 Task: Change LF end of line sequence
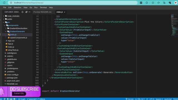click(147, 99)
